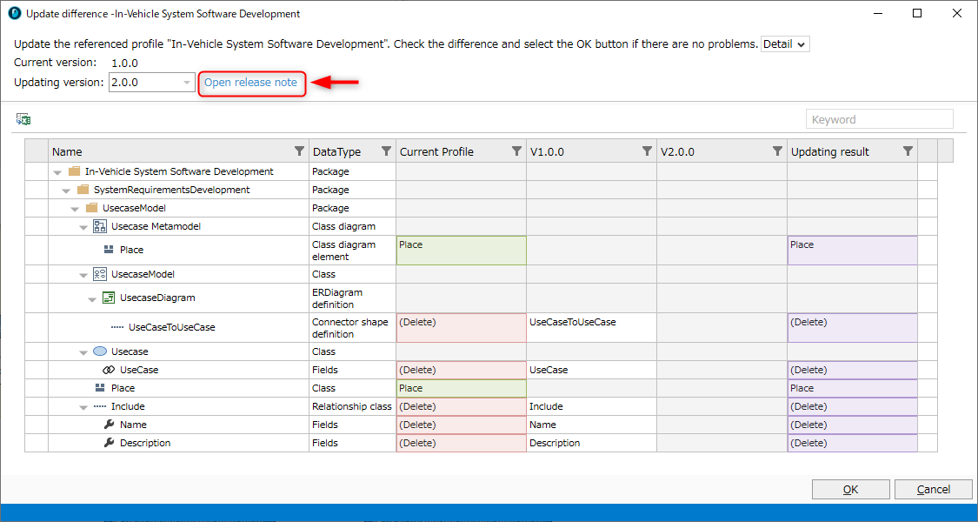
Task: Click the V1.0.0 Include cell
Action: pyautogui.click(x=591, y=406)
